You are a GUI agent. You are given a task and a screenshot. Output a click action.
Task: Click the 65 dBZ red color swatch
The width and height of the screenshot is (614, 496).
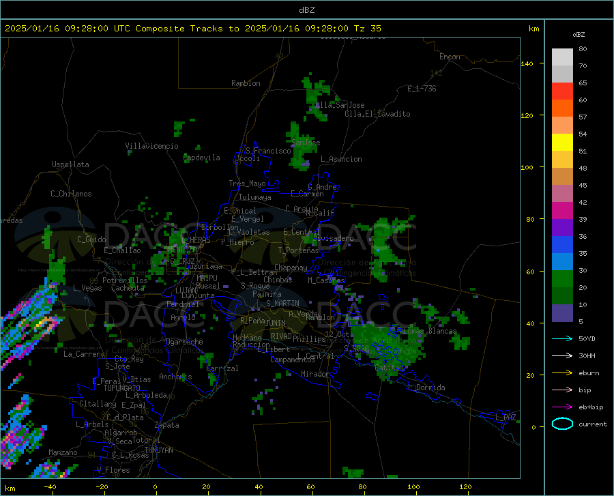[x=562, y=91]
